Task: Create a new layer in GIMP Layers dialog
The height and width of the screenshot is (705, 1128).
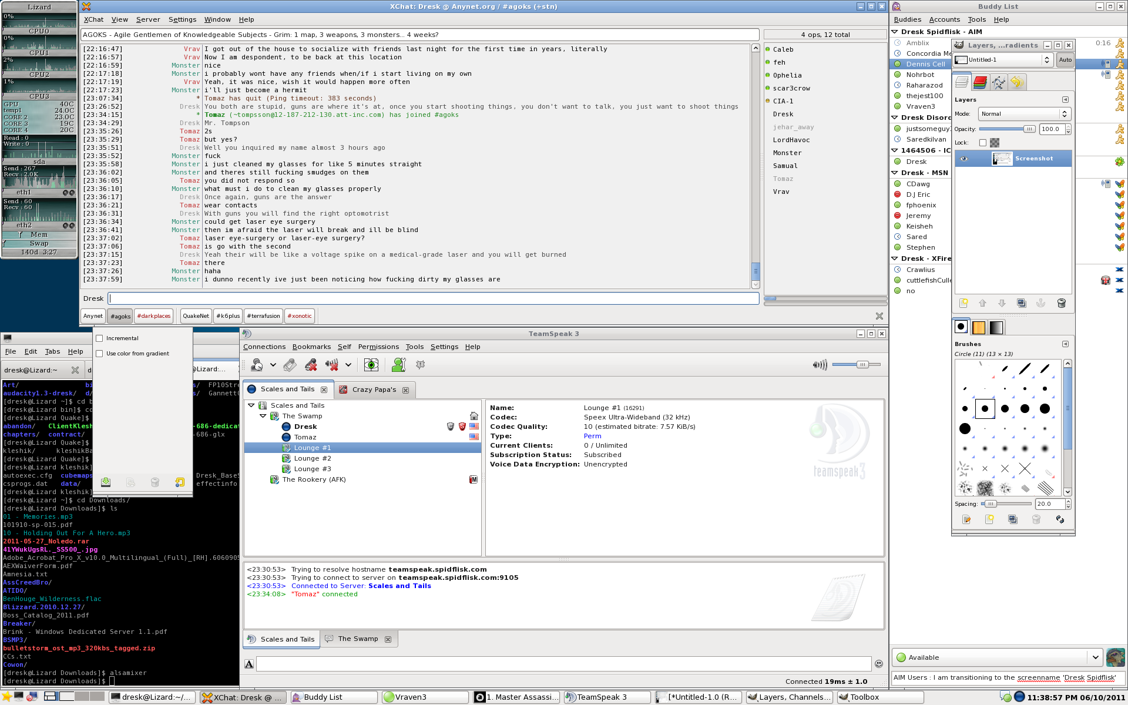Action: coord(963,303)
